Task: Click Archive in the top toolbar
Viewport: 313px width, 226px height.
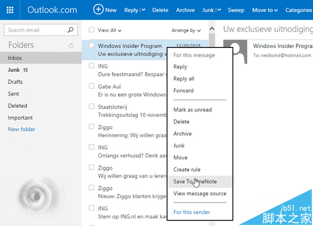Action: (185, 10)
